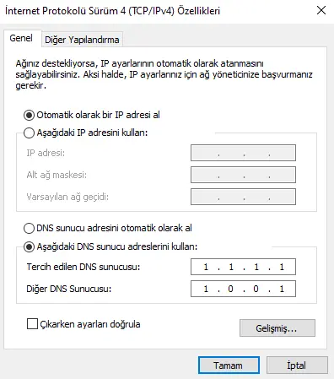Close the IPv4 properties dialog window

coord(321,11)
